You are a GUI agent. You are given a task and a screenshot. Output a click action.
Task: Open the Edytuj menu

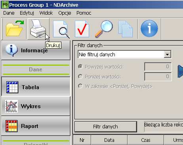coord(27,13)
